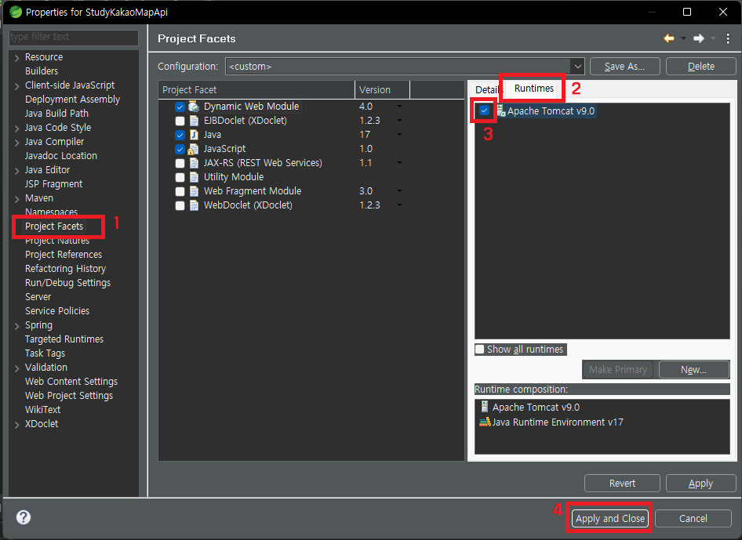Viewport: 742px width, 540px height.
Task: Switch to the Details tab
Action: [486, 90]
